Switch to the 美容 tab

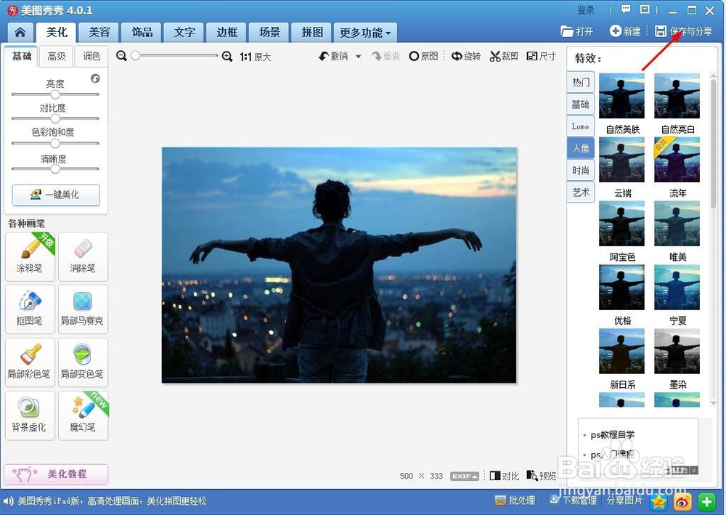(x=99, y=33)
